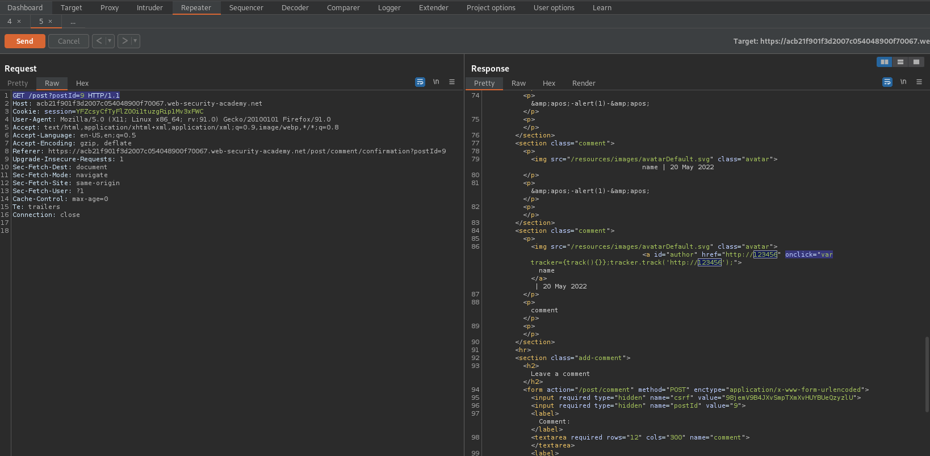Click the textarea name=comment line
This screenshot has height=456, width=930.
click(x=640, y=437)
